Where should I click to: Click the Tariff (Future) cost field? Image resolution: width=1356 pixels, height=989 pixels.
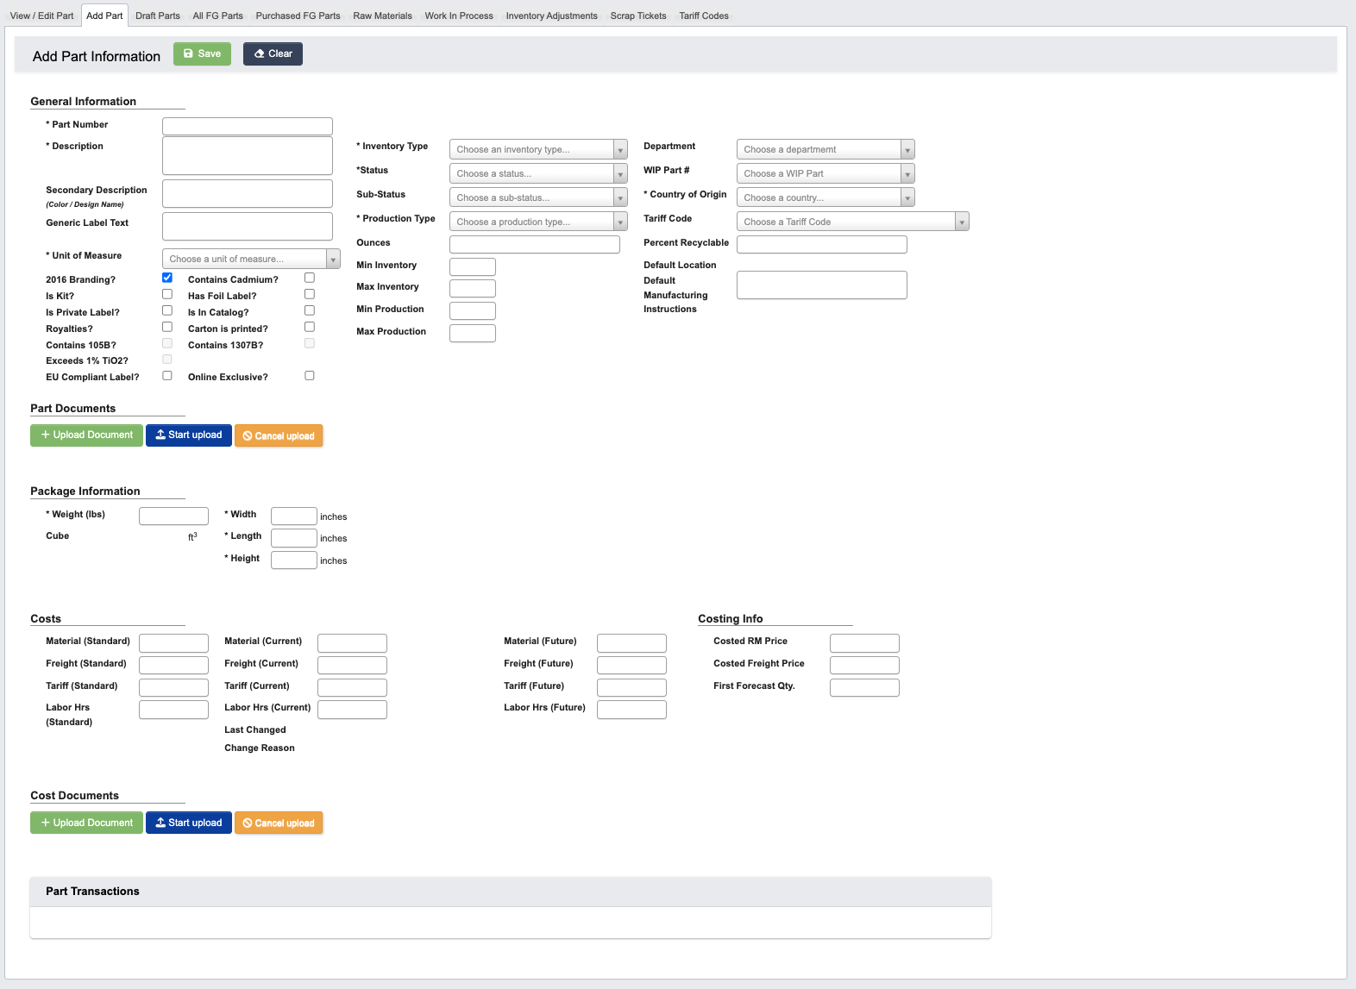[x=631, y=687]
